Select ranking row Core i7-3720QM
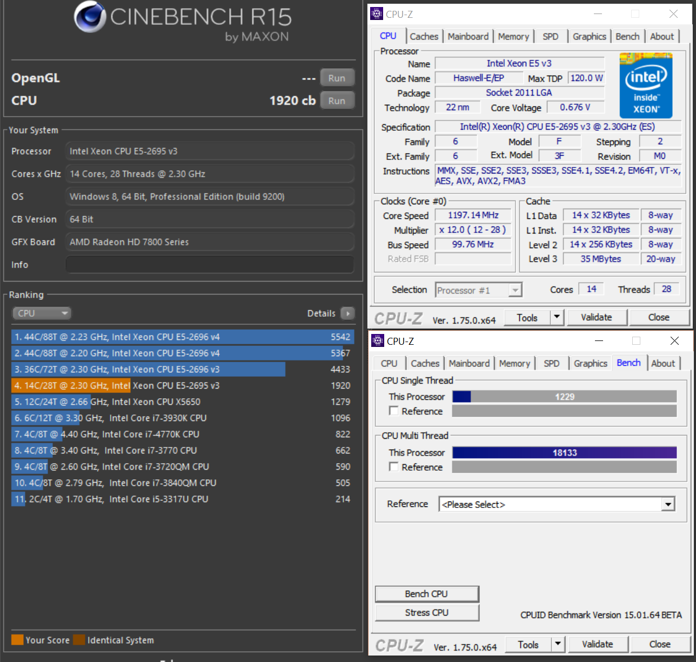Viewport: 696px width, 662px height. coord(183,466)
